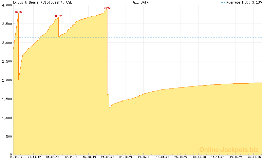Click the 'ALL DATA' heading
The width and height of the screenshot is (262, 160).
pyautogui.click(x=140, y=2)
